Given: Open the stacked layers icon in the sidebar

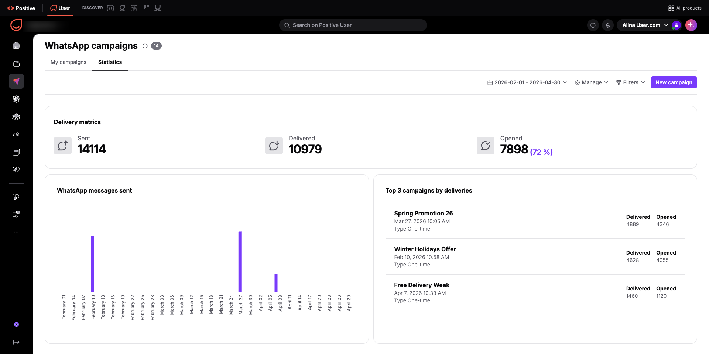Looking at the screenshot, I should (16, 117).
